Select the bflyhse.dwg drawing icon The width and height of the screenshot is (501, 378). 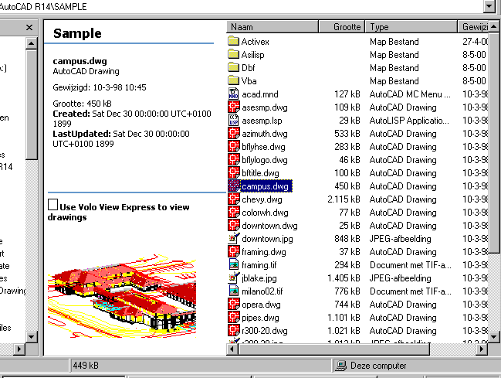pos(234,146)
